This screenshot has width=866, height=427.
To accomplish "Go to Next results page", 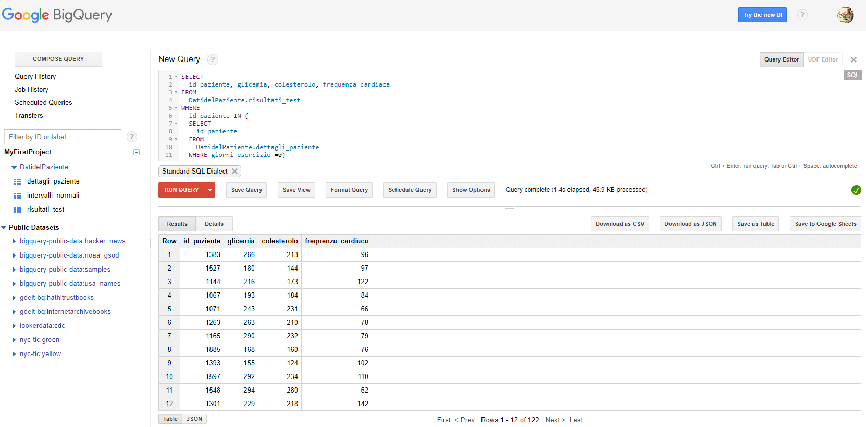I will point(555,420).
